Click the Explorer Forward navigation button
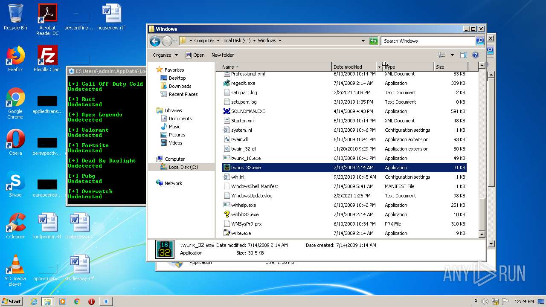The image size is (546, 307). point(167,41)
